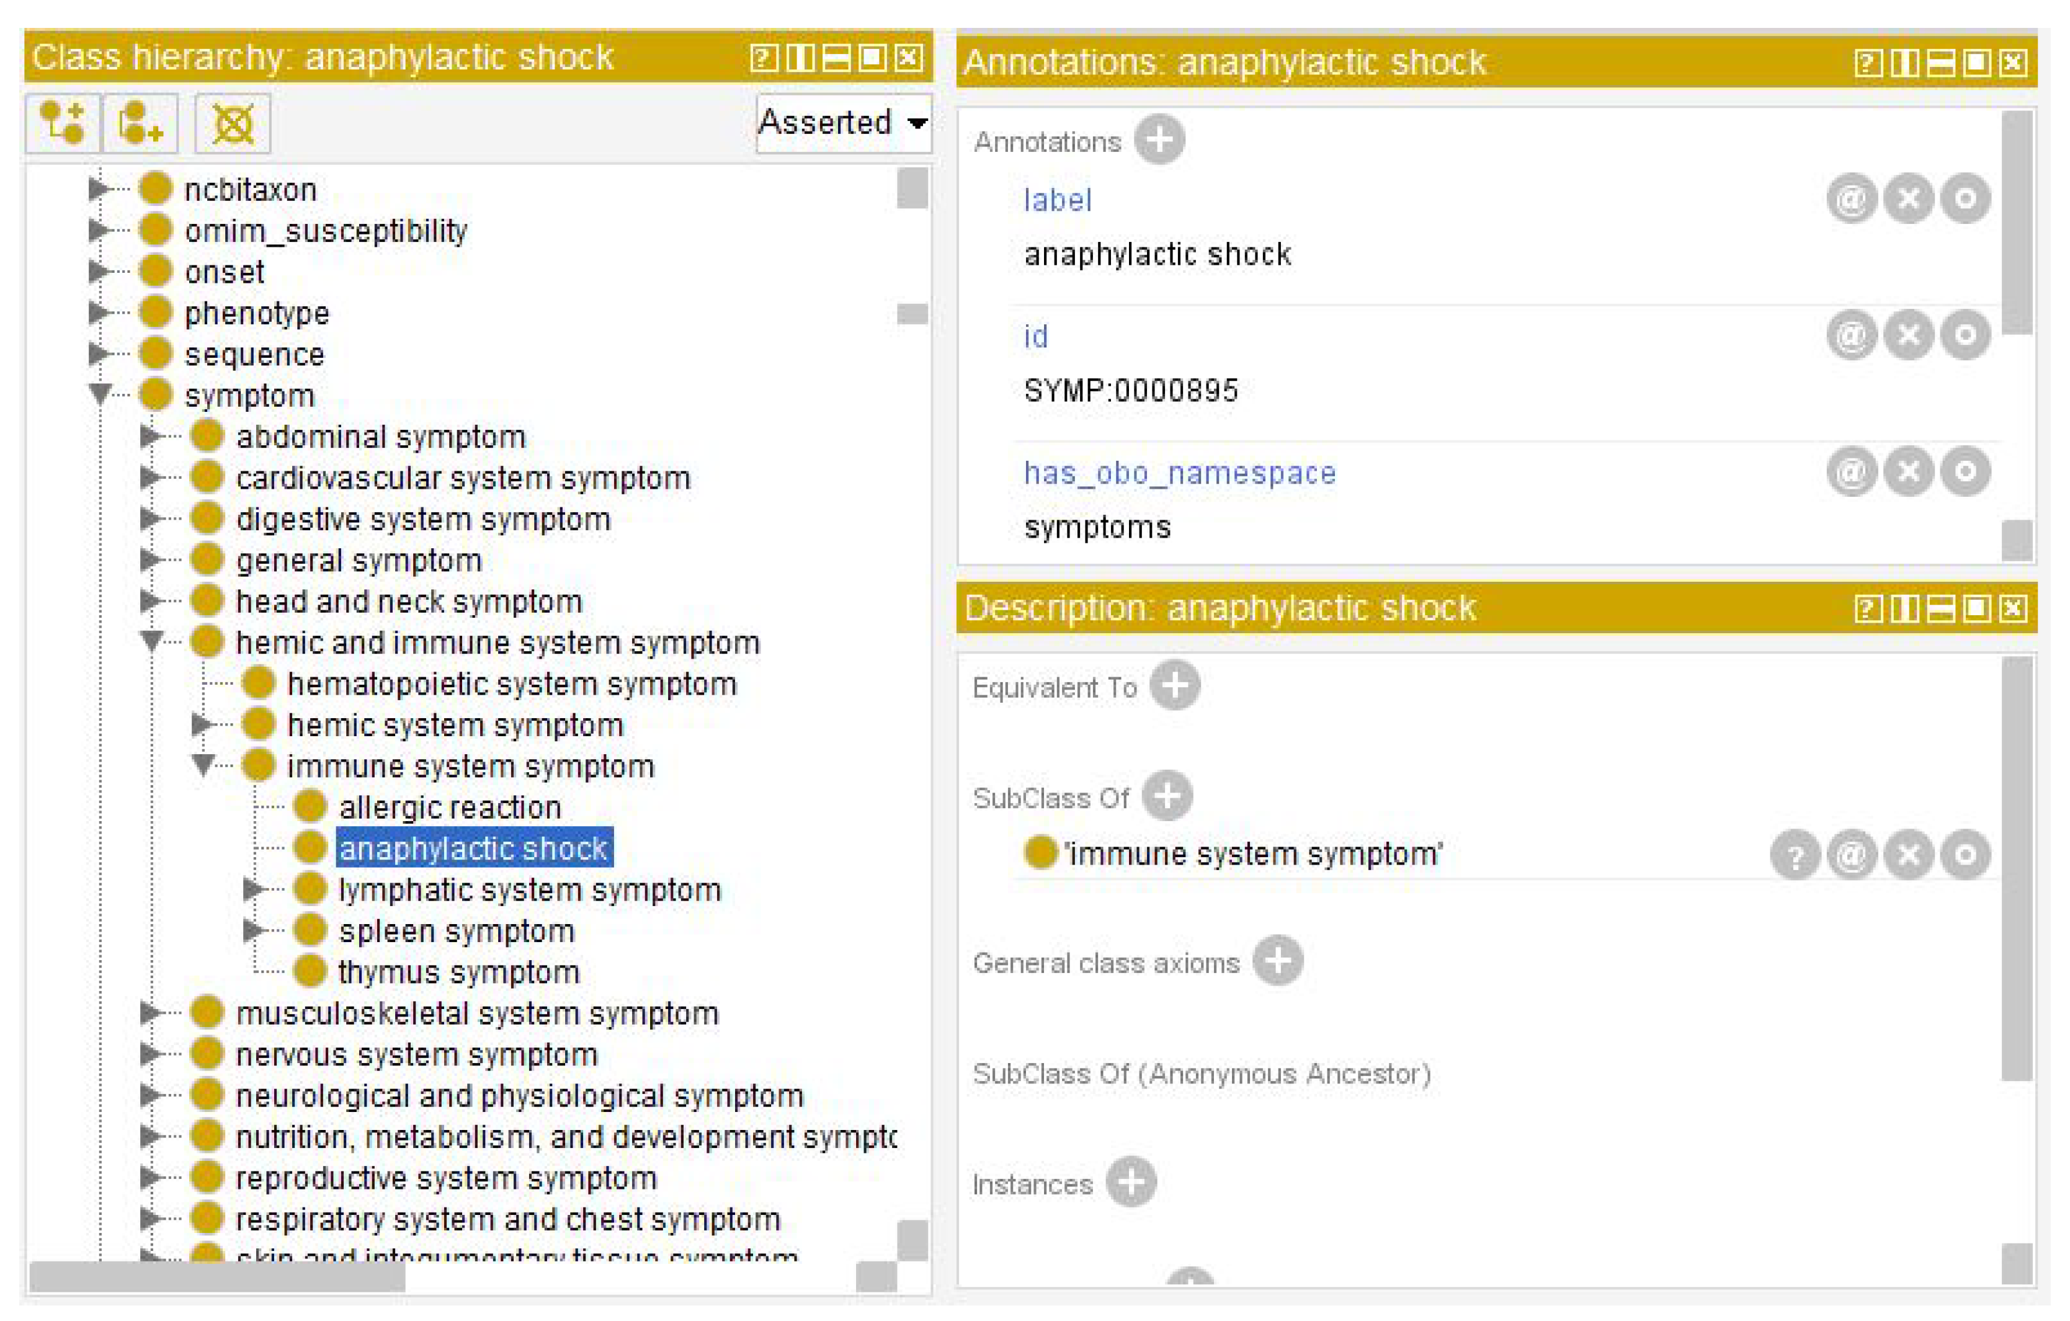Select allergic reaction in class hierarchy
Screen dimensions: 2070x1321
click(450, 808)
